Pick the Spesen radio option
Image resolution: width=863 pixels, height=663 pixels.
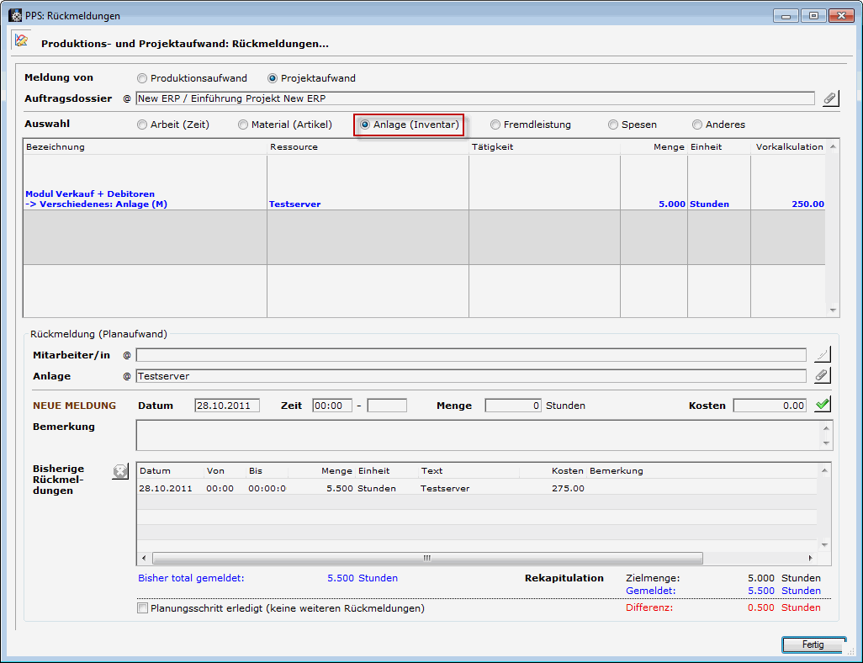[x=613, y=125]
